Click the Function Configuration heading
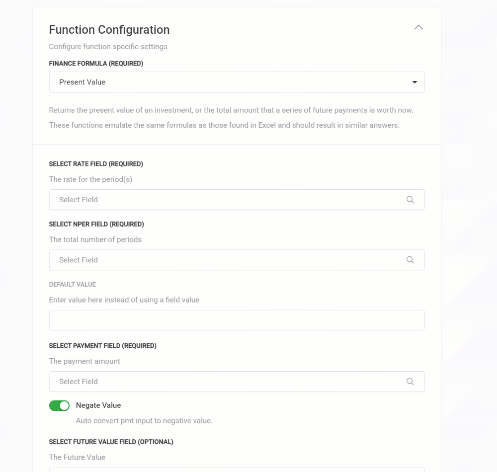The image size is (497, 472). pos(109,30)
